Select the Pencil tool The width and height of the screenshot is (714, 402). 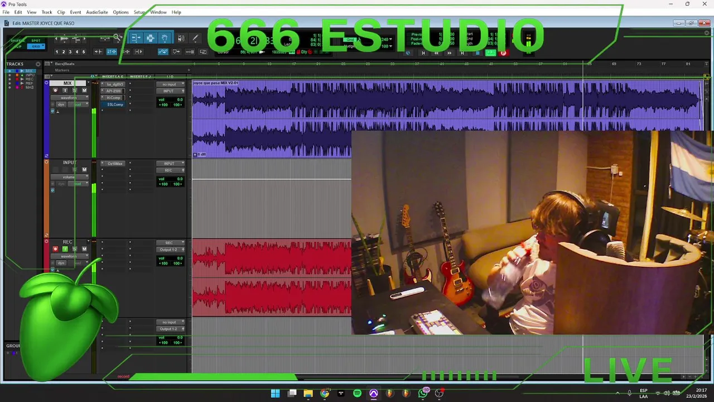195,38
